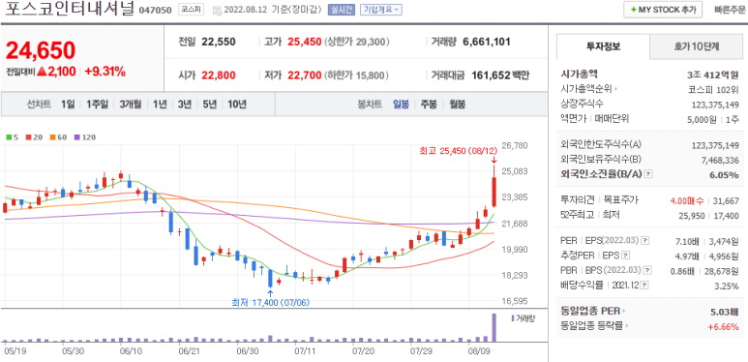Expand the 동일업종 PER link arrow
The image size is (748, 362).
624,311
